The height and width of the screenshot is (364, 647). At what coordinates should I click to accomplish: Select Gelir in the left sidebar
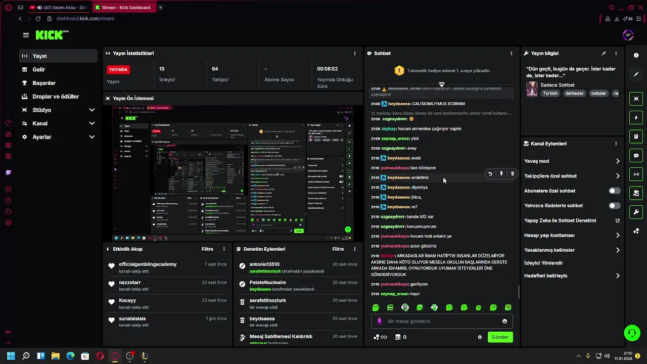pos(59,70)
